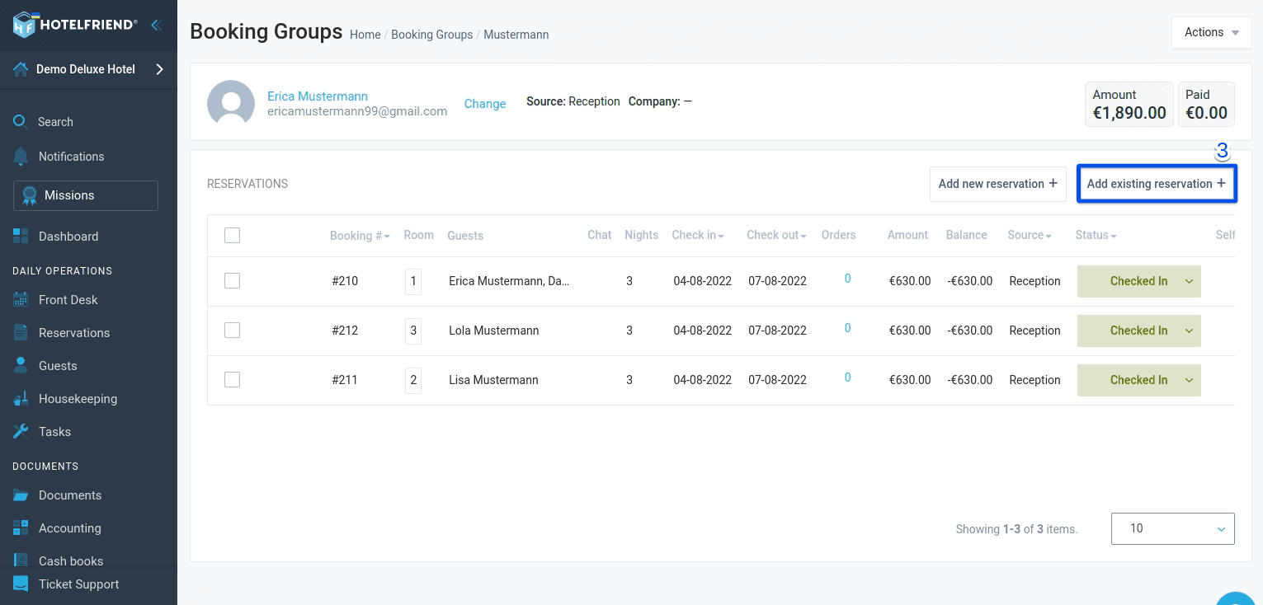Sort by Status column header
Image resolution: width=1263 pixels, height=605 pixels.
pyautogui.click(x=1096, y=235)
